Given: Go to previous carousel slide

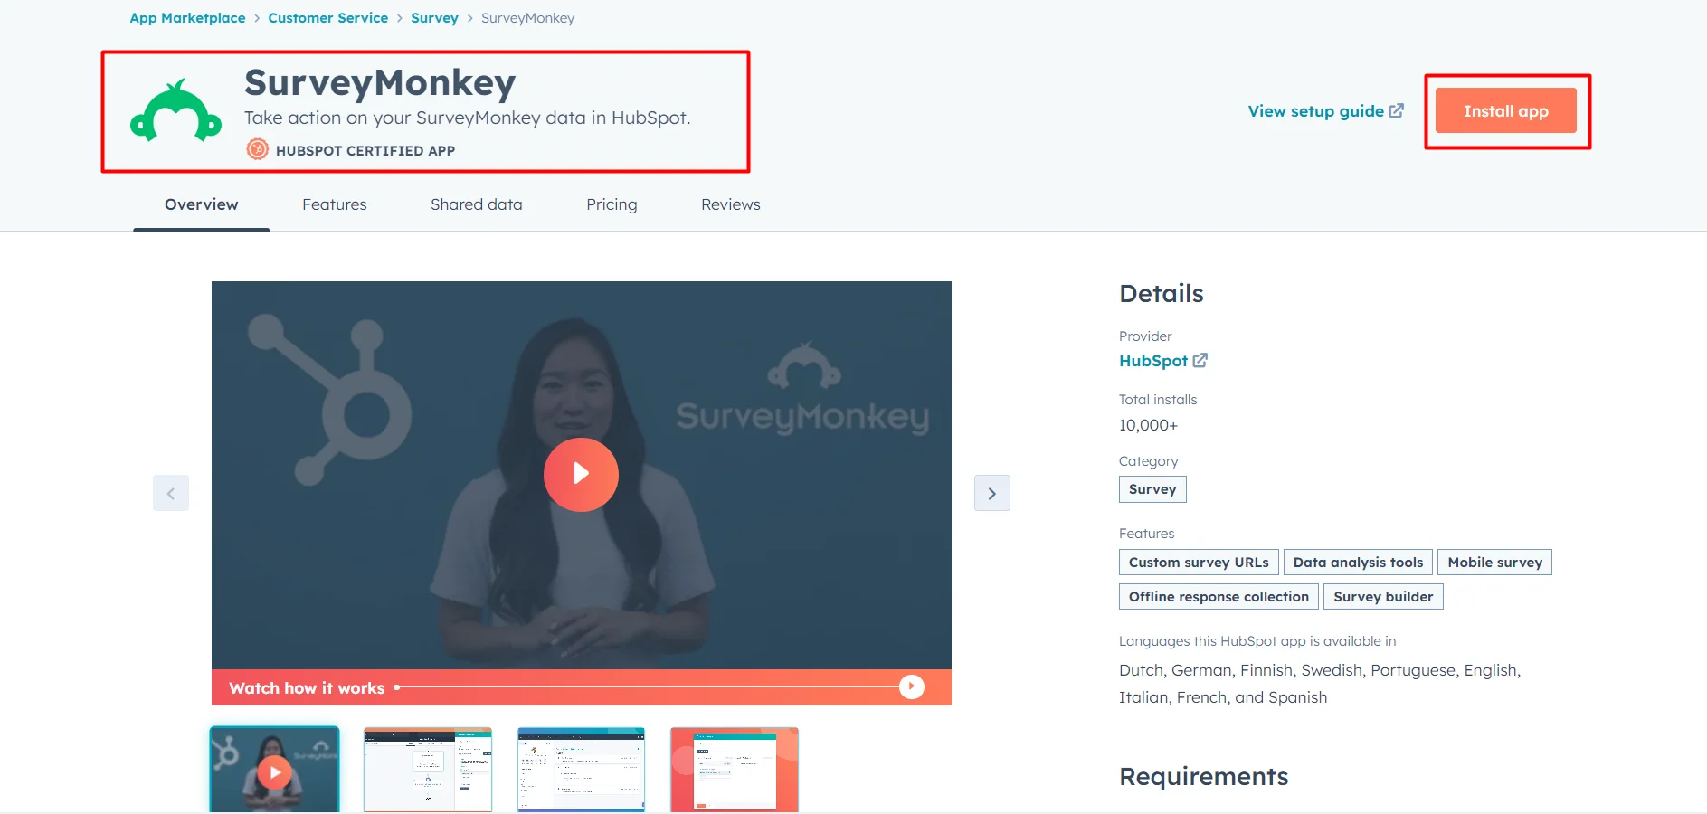Looking at the screenshot, I should (x=171, y=493).
